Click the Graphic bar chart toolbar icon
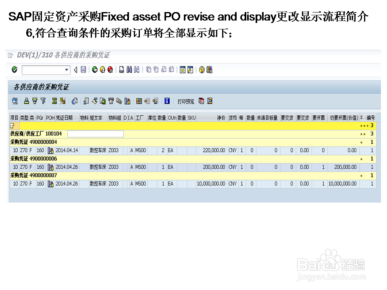This screenshot has width=387, height=290. point(127,101)
